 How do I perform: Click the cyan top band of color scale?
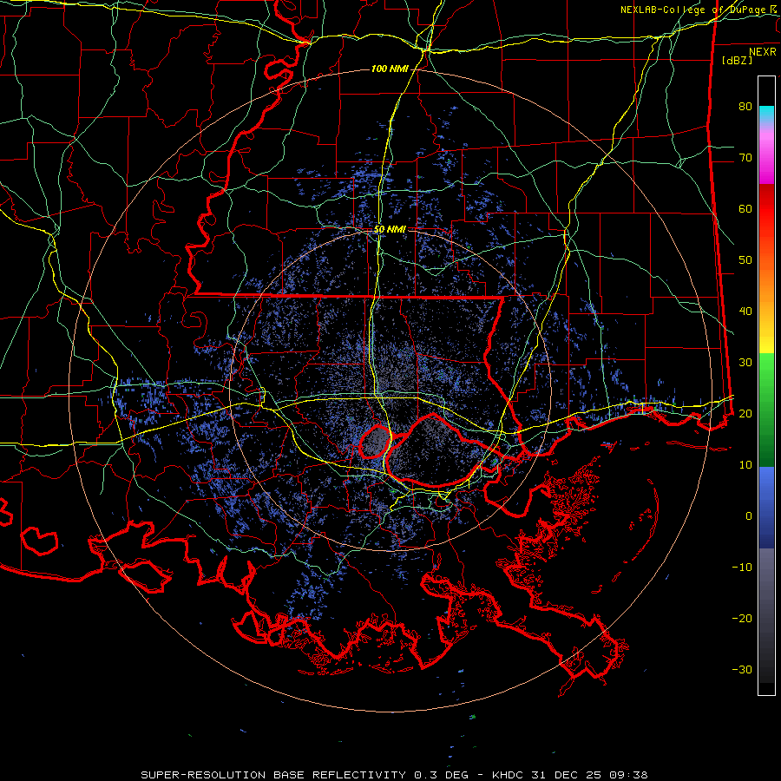pyautogui.click(x=766, y=114)
